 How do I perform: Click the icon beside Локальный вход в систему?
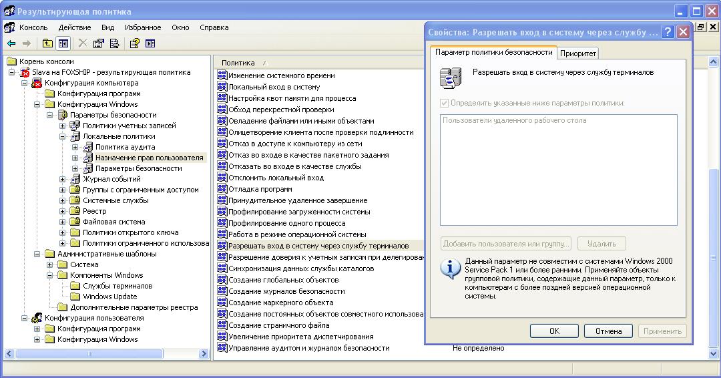pyautogui.click(x=222, y=86)
